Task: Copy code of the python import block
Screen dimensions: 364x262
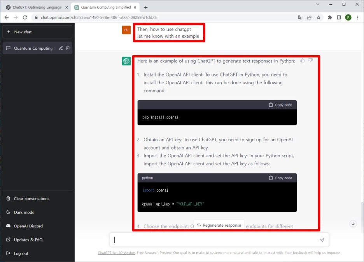Action: point(280,178)
